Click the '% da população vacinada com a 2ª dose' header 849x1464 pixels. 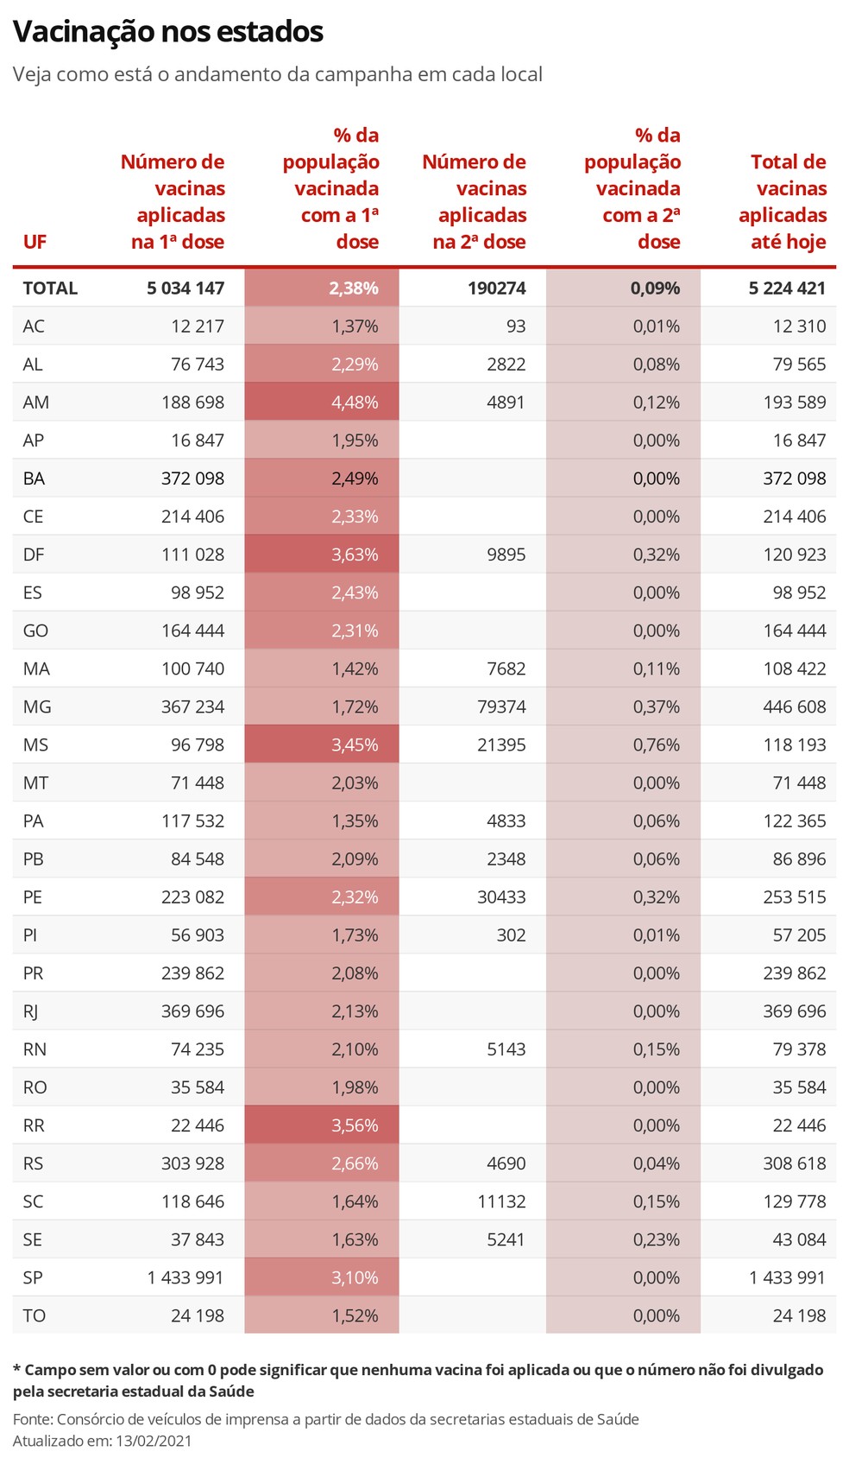(x=632, y=188)
